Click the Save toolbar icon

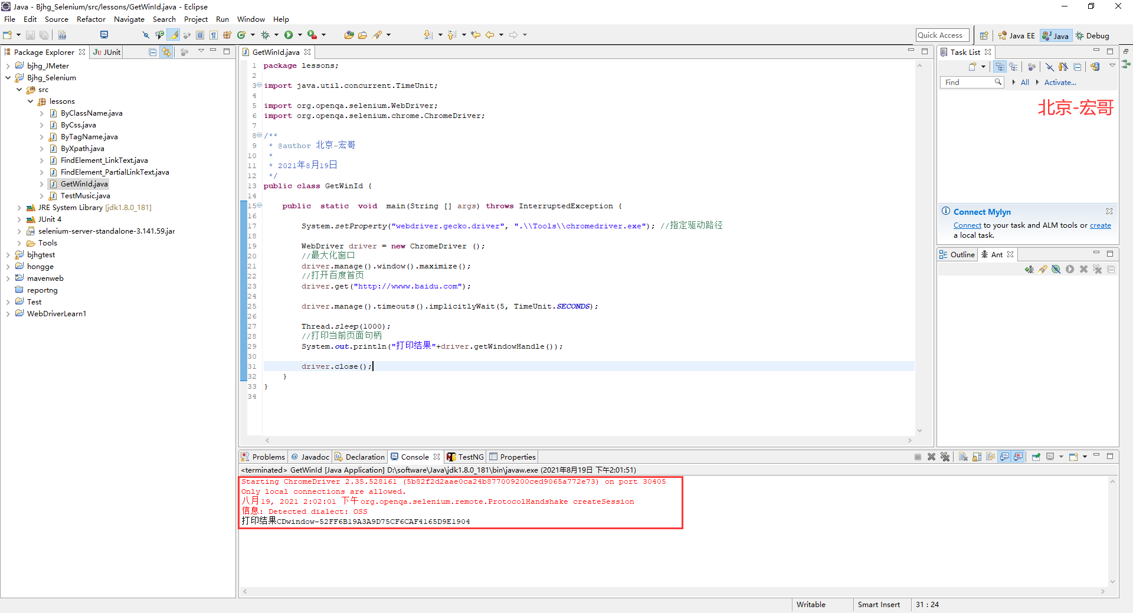click(x=30, y=35)
